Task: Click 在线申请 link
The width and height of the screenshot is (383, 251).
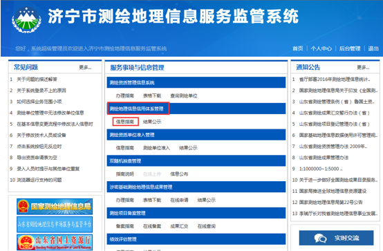Action: [x=179, y=200]
